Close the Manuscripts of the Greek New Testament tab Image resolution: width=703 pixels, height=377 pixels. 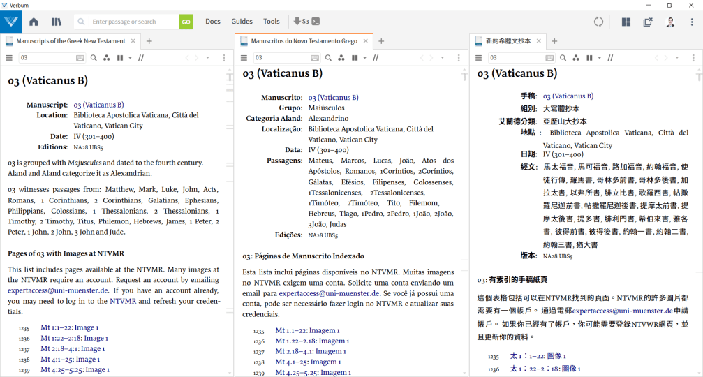(132, 41)
